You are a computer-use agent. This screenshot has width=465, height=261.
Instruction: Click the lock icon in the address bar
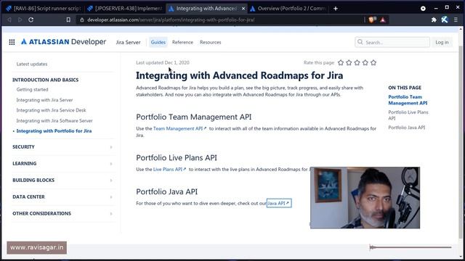pyautogui.click(x=82, y=20)
